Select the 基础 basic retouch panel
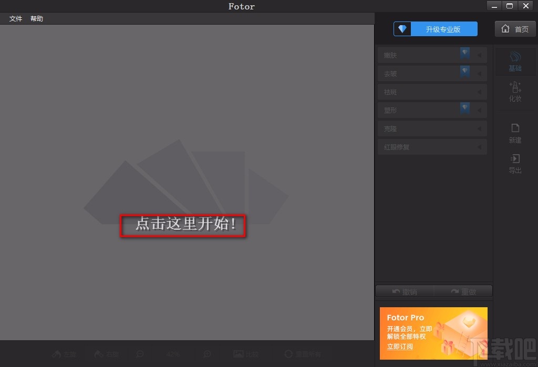This screenshot has height=367, width=538. pyautogui.click(x=515, y=61)
